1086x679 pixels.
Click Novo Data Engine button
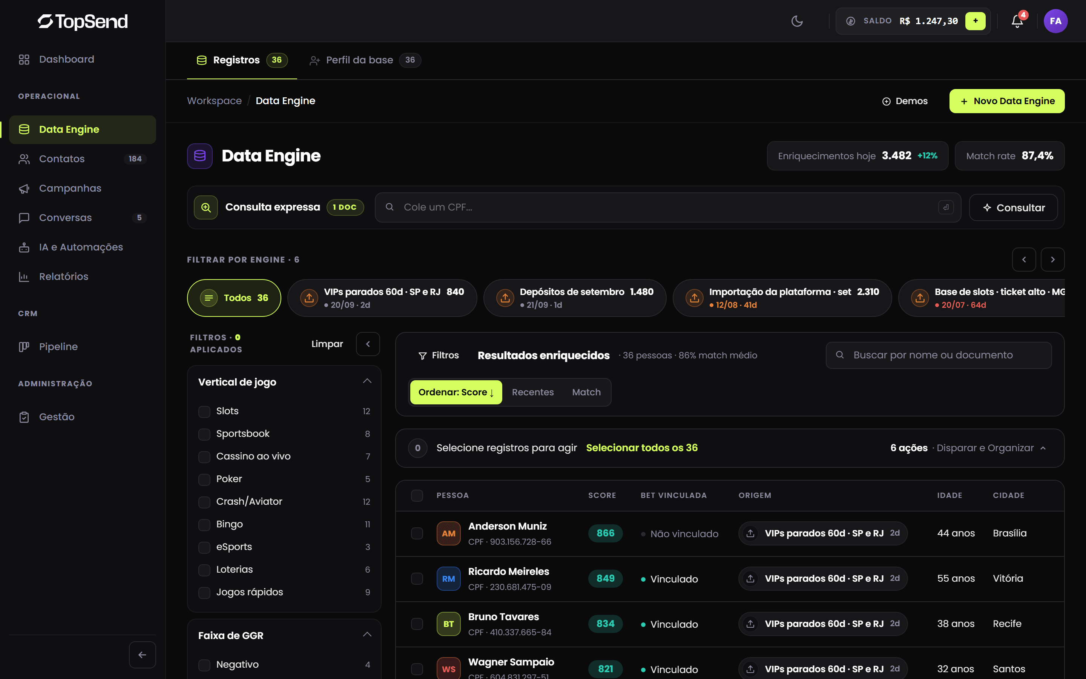click(1006, 101)
